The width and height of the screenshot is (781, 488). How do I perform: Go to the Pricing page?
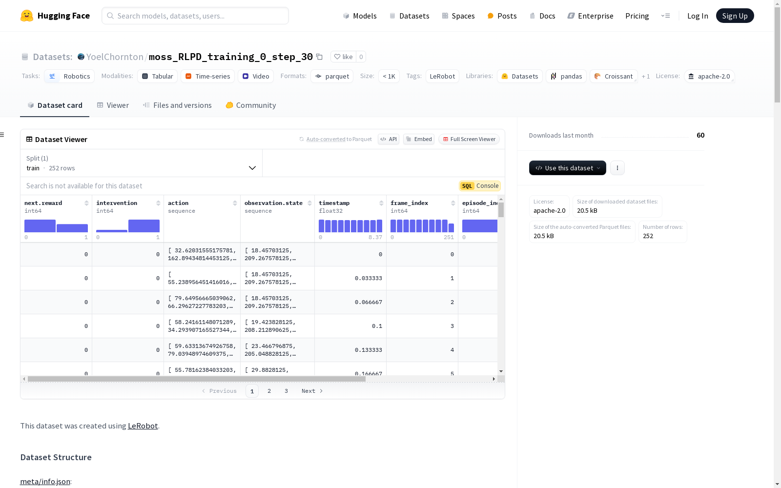(x=637, y=16)
